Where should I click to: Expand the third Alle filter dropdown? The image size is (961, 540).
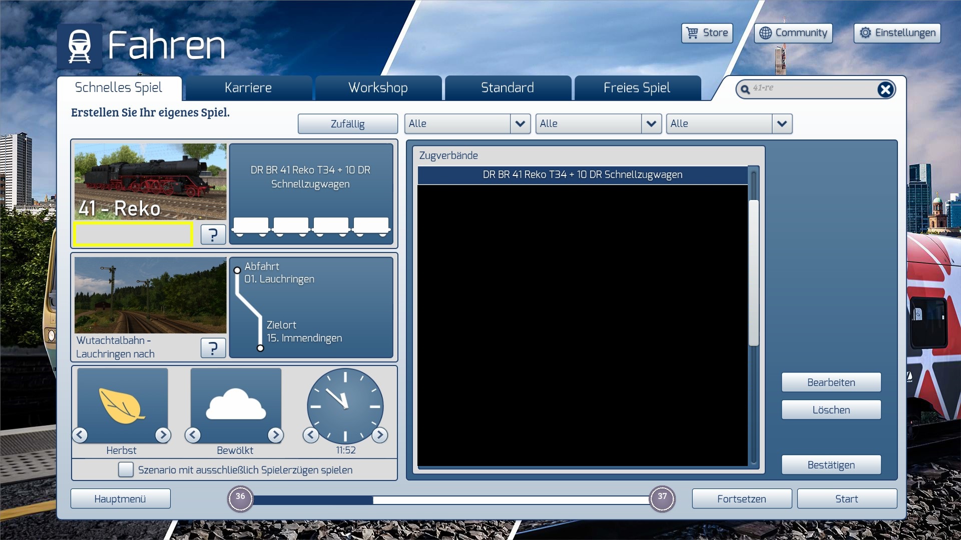782,123
